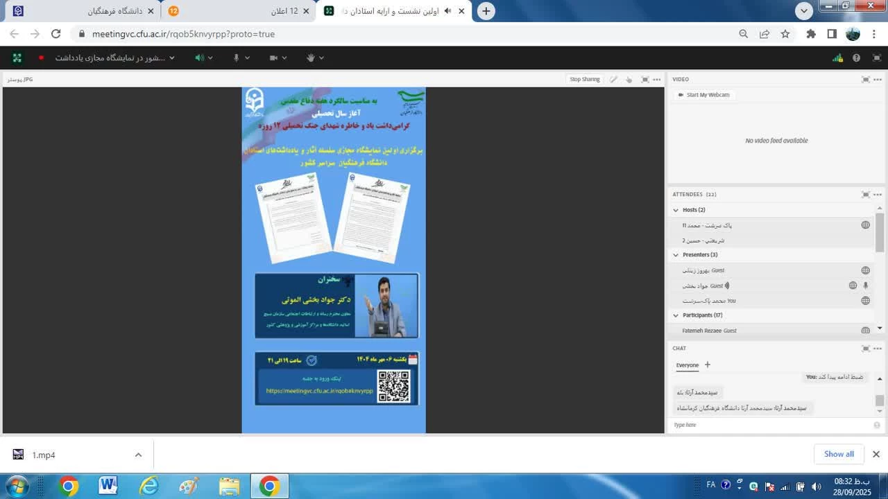
Task: Click the chat emoji icon
Action: tap(877, 425)
